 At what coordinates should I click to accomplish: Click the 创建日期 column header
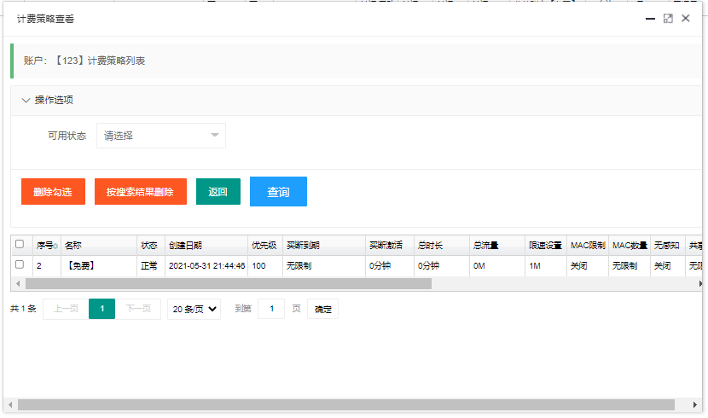click(x=206, y=246)
